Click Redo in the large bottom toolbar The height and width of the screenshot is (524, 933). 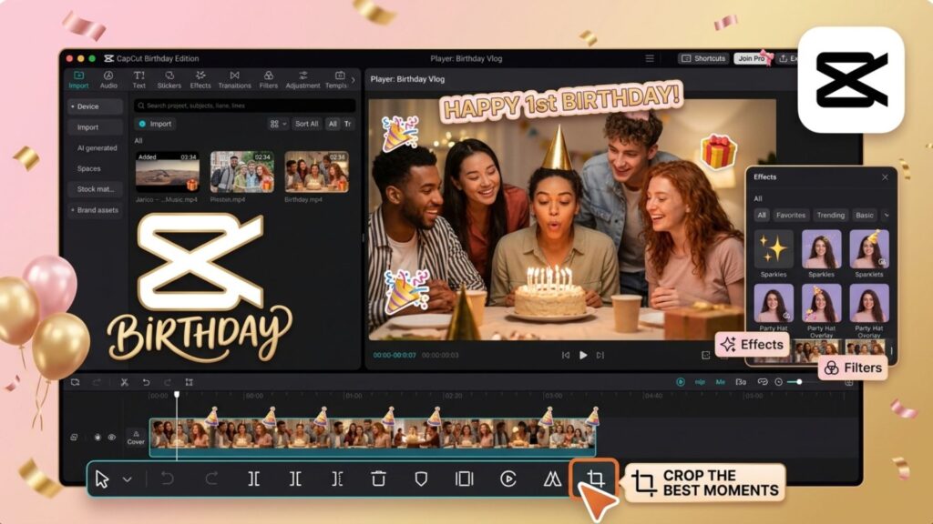tap(211, 479)
